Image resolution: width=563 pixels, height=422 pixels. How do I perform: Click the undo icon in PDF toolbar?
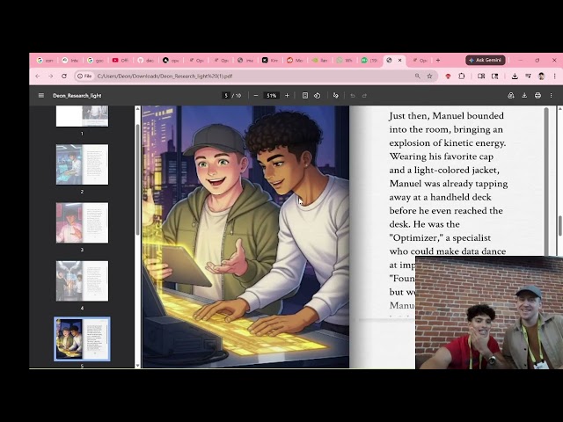353,96
